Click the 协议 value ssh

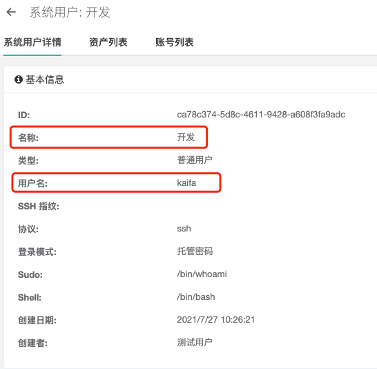click(184, 229)
